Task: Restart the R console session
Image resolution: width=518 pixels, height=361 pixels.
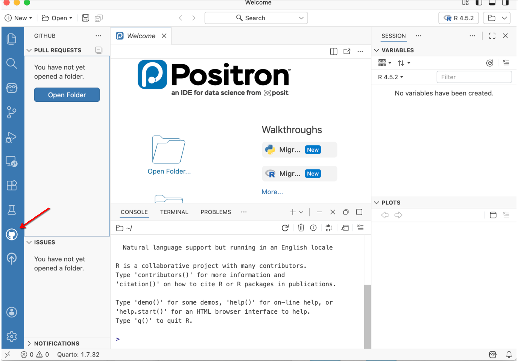Action: point(285,228)
